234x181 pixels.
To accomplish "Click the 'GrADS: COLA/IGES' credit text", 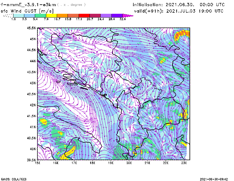I will click(x=14, y=179).
